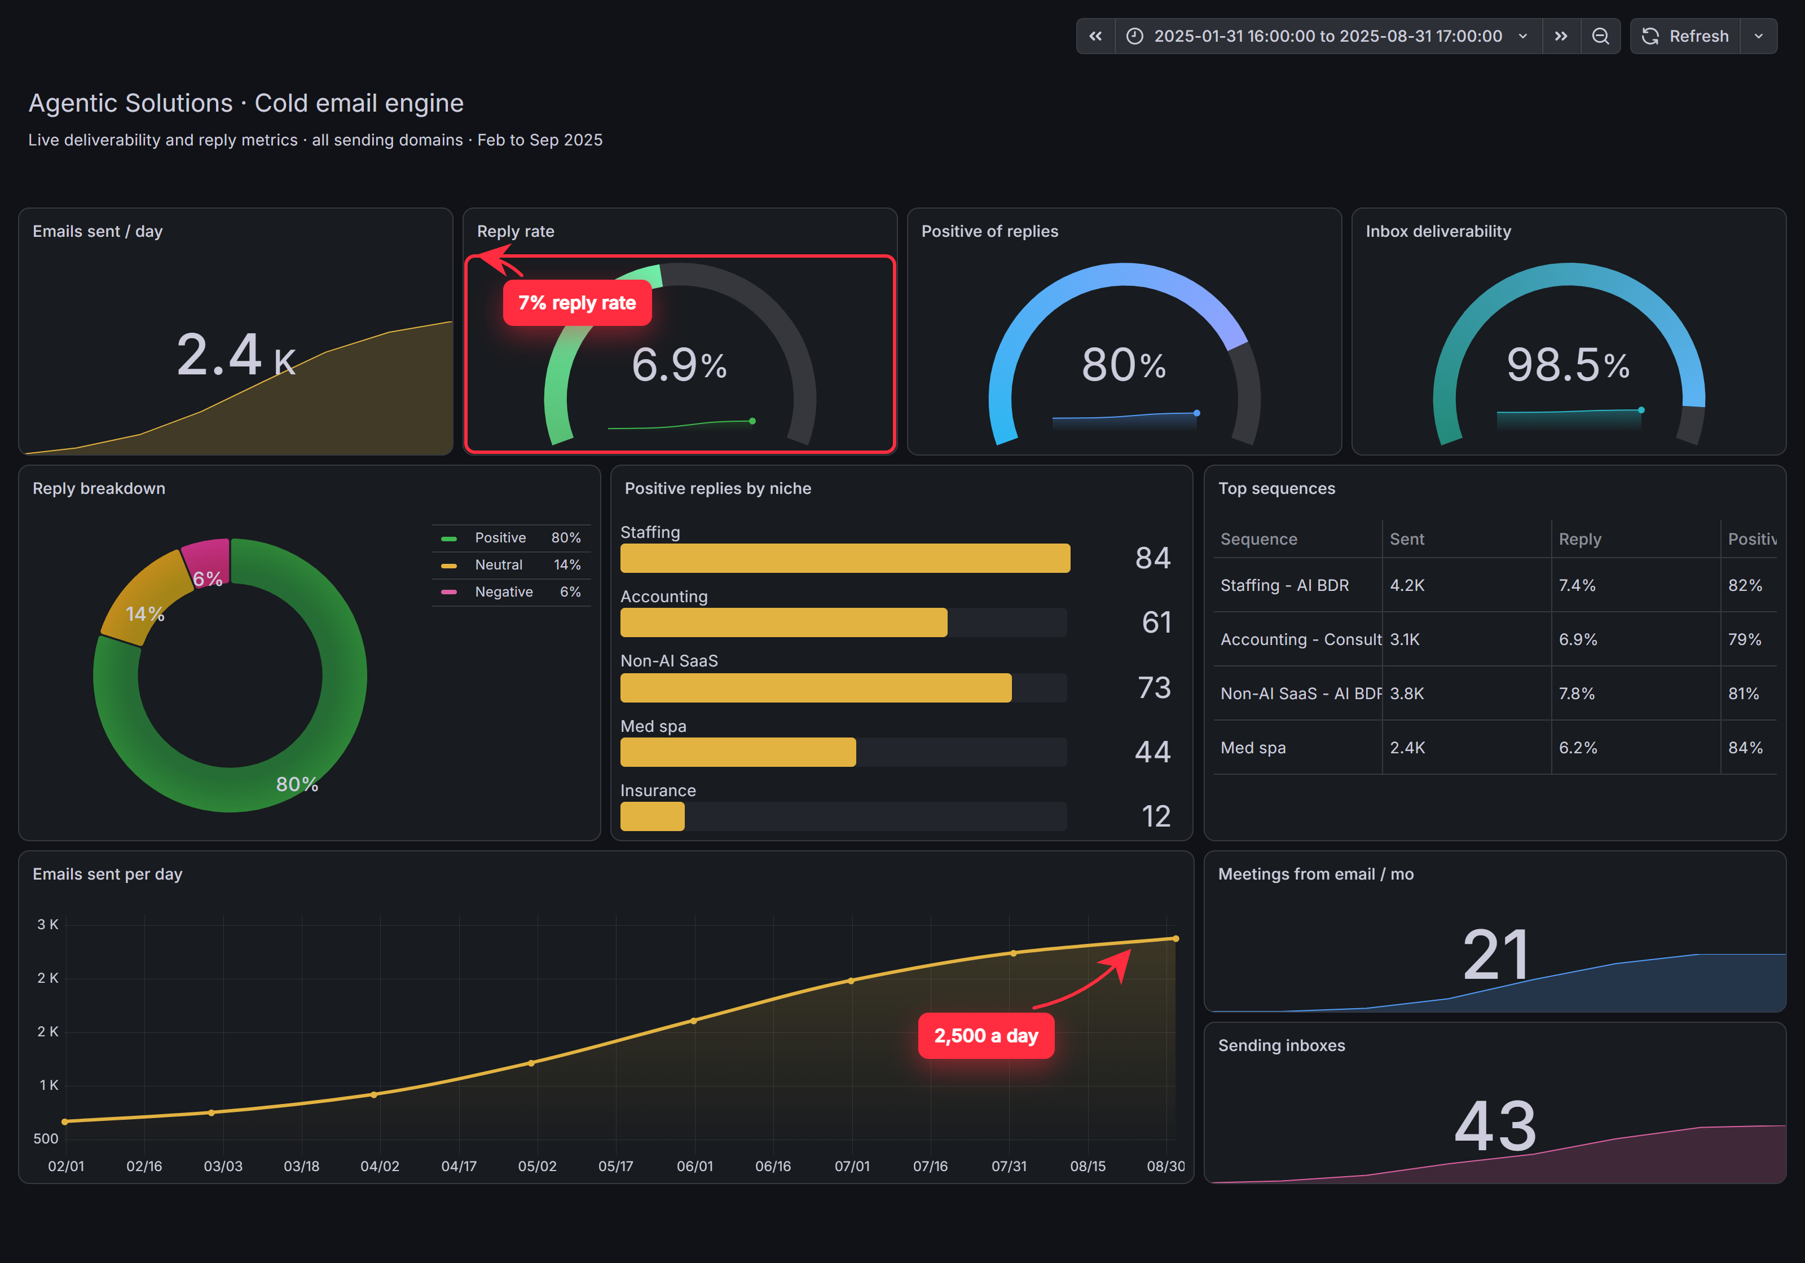Image resolution: width=1805 pixels, height=1263 pixels.
Task: Open the Reply breakdown panel title
Action: click(x=99, y=488)
